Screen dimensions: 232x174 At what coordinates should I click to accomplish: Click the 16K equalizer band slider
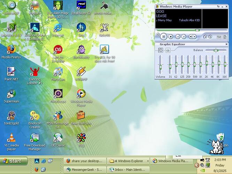[225, 64]
